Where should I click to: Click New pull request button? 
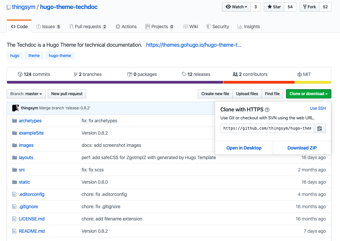click(x=67, y=94)
